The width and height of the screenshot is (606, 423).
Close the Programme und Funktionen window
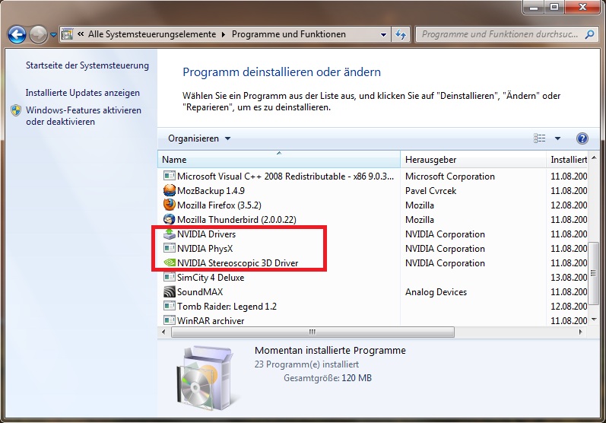coord(583,8)
